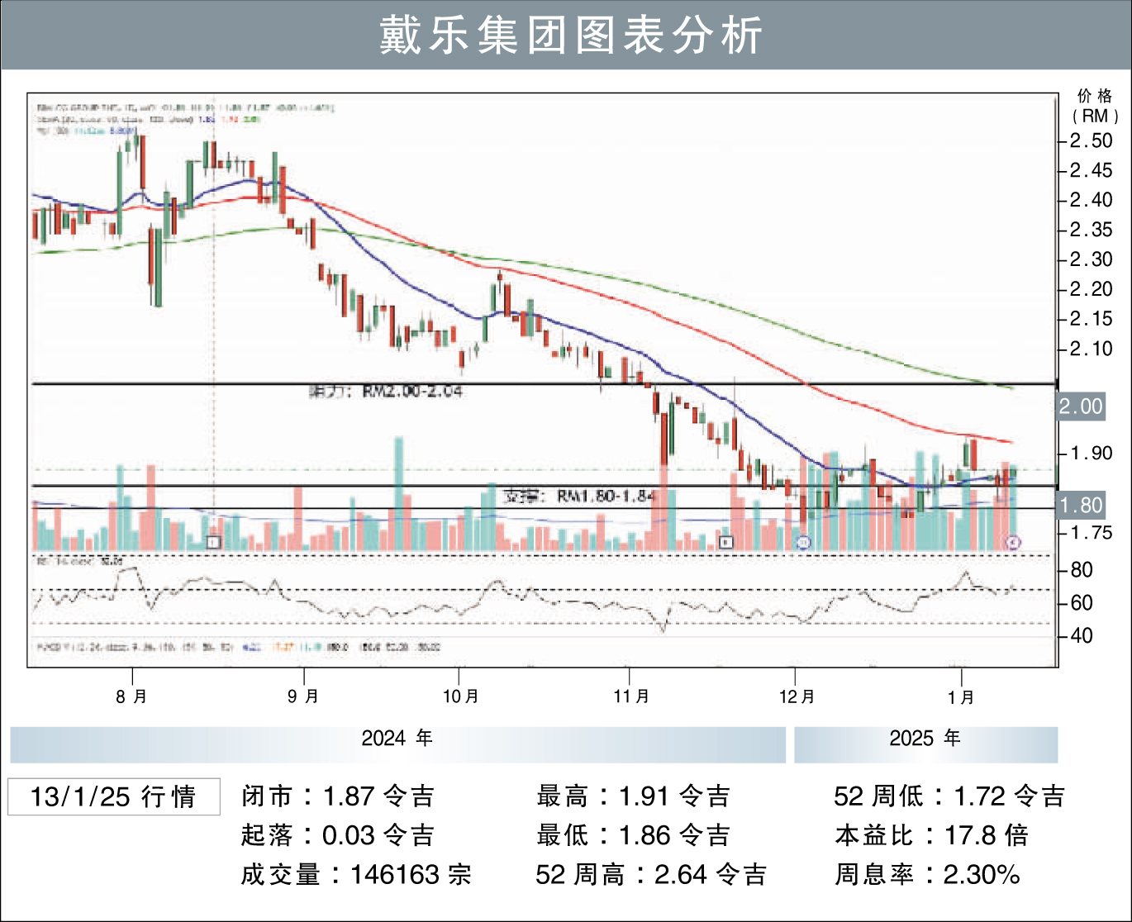Viewport: 1132px width, 922px height.
Task: Click the 1.75 price axis label
Action: (1092, 533)
